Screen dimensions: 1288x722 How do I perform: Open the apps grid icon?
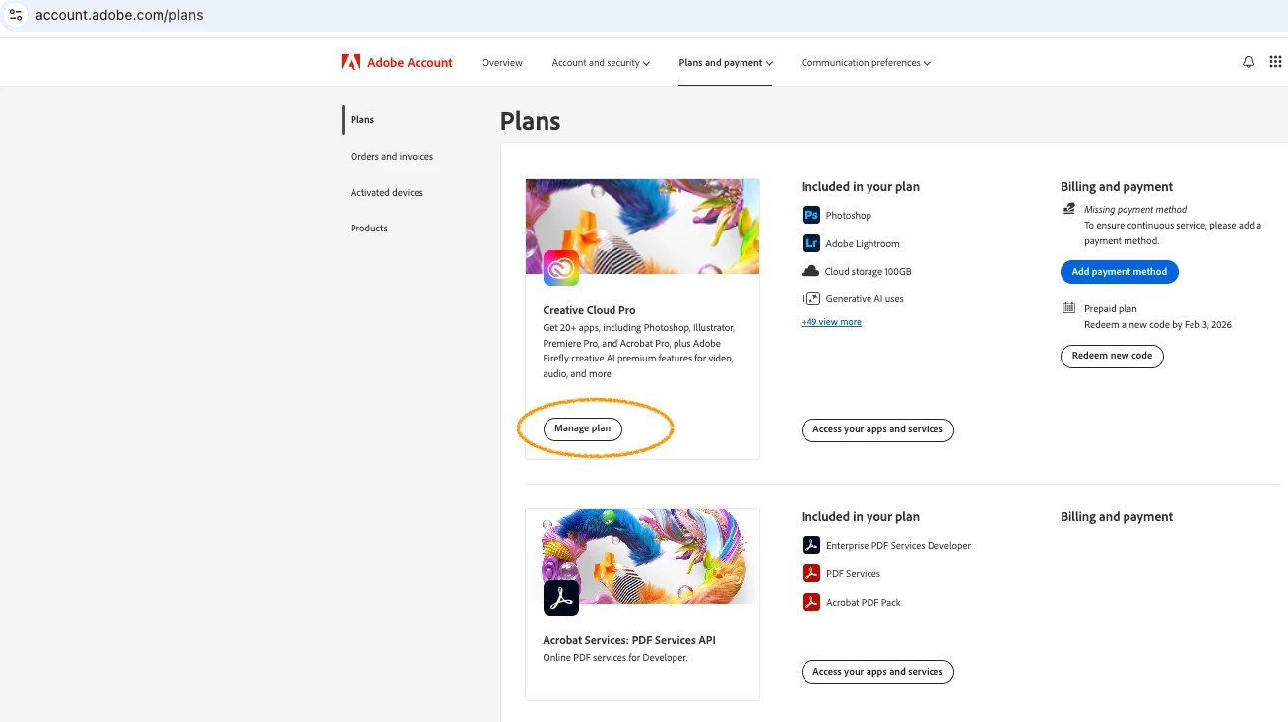point(1275,62)
